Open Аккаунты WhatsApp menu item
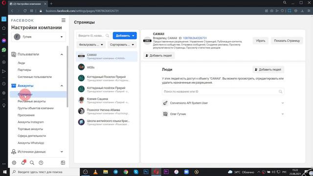This screenshot has width=313, height=176. (31, 143)
